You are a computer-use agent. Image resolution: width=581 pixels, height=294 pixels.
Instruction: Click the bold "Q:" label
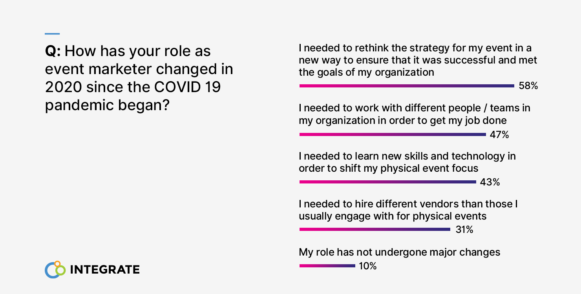point(53,51)
